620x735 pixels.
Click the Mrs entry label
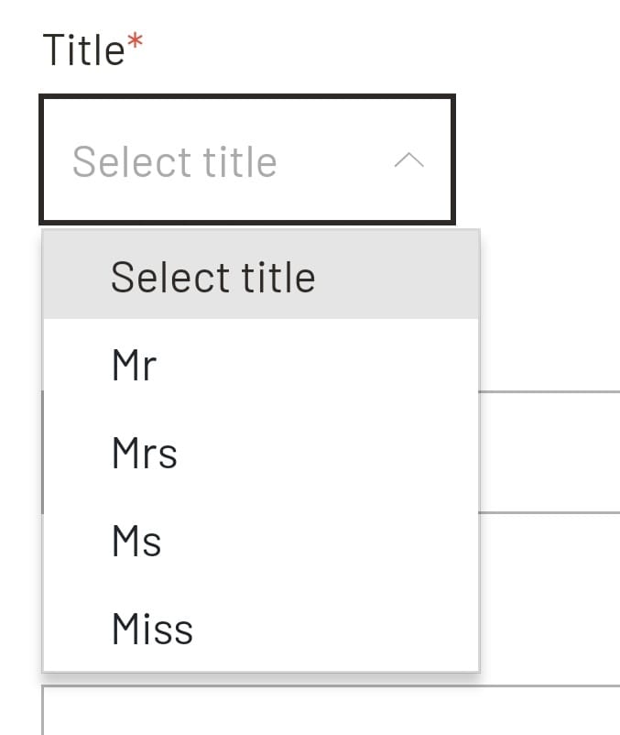click(x=144, y=454)
